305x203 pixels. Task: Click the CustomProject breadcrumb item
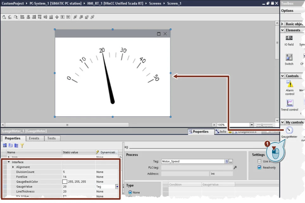[x=13, y=3]
